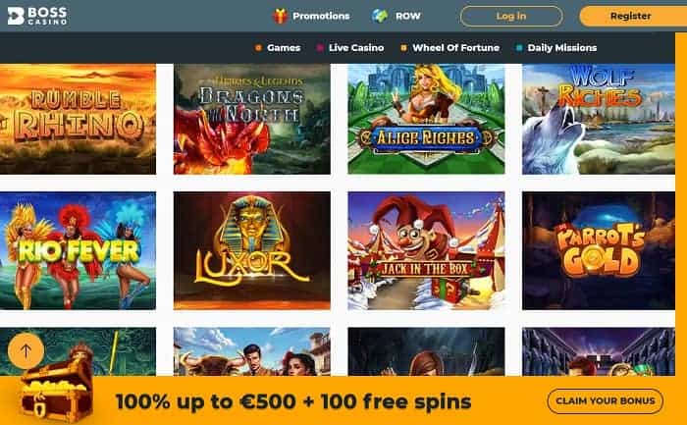Click the scroll-to-top arrow button
The width and height of the screenshot is (687, 425).
(x=26, y=350)
